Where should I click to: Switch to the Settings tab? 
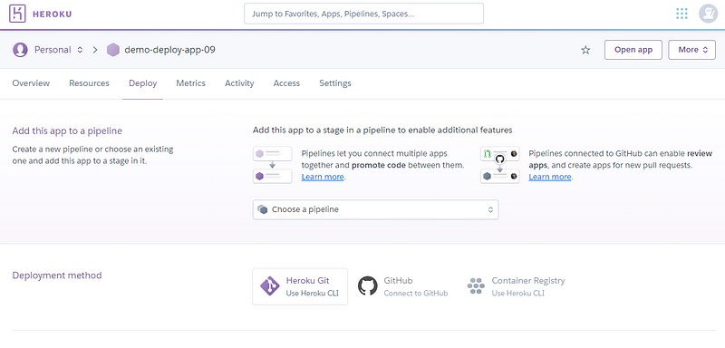coord(335,83)
